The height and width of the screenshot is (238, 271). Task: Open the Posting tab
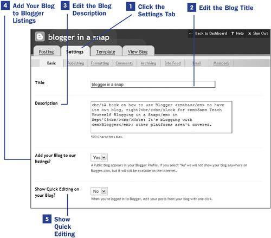click(46, 52)
